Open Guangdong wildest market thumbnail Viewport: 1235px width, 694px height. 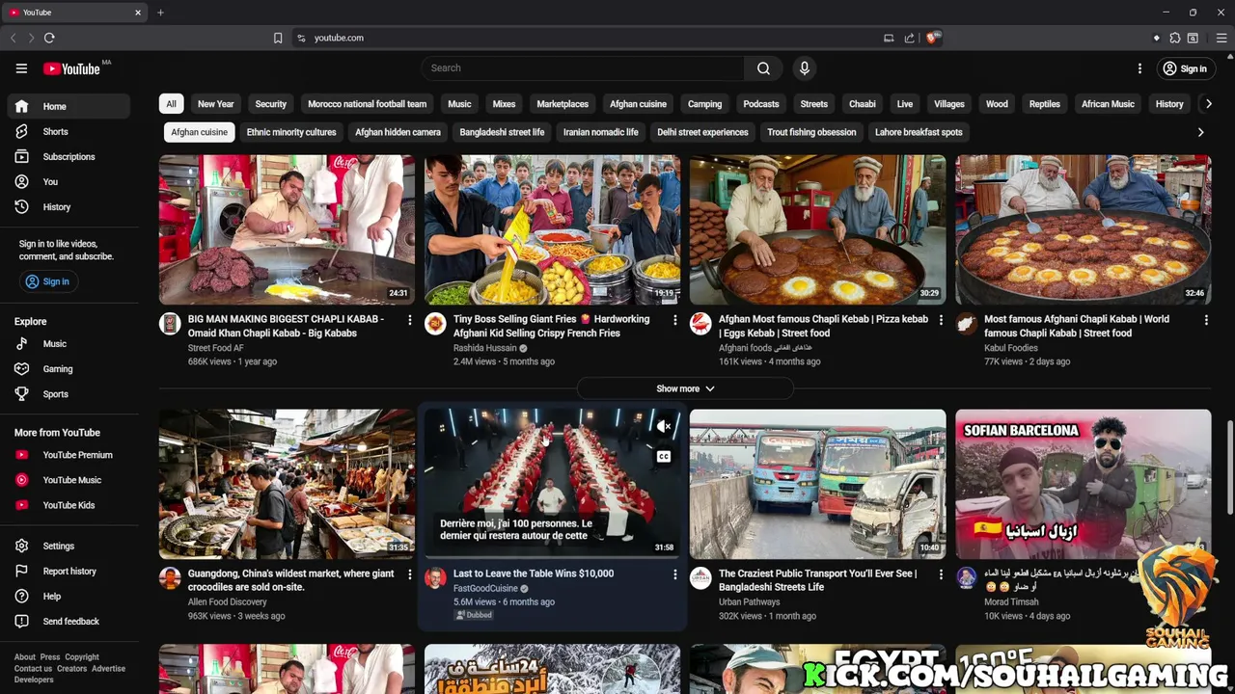pyautogui.click(x=287, y=484)
